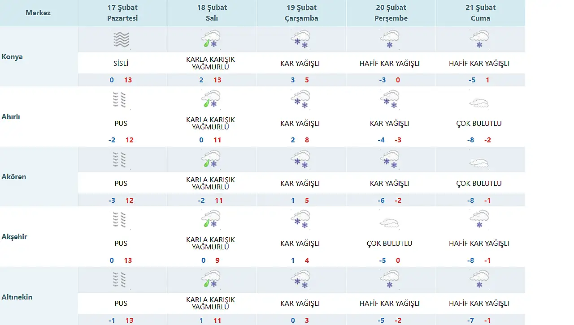This screenshot has height=325, width=574.
Task: Select the 19 Şubat Çarşamba column header
Action: tap(301, 13)
